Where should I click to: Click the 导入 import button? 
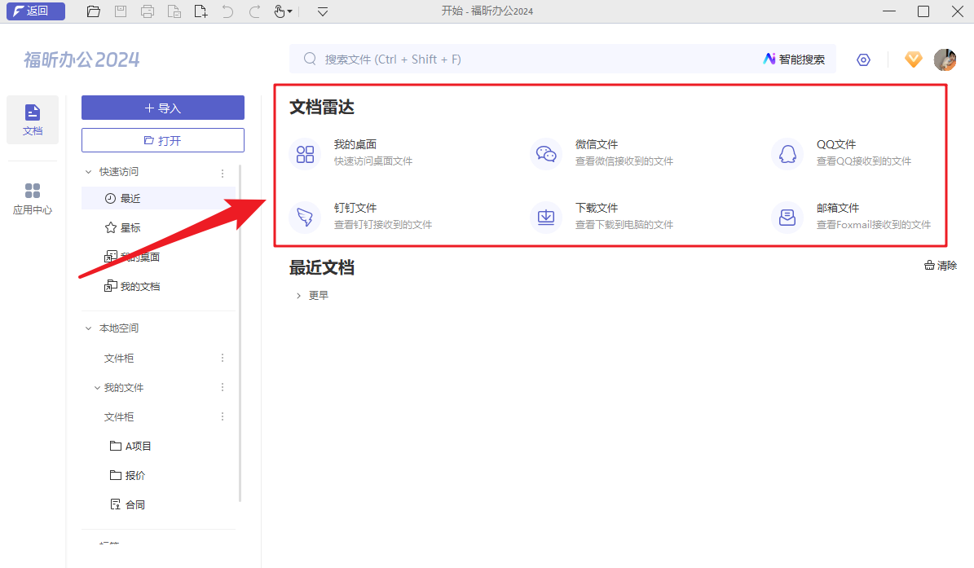click(162, 108)
